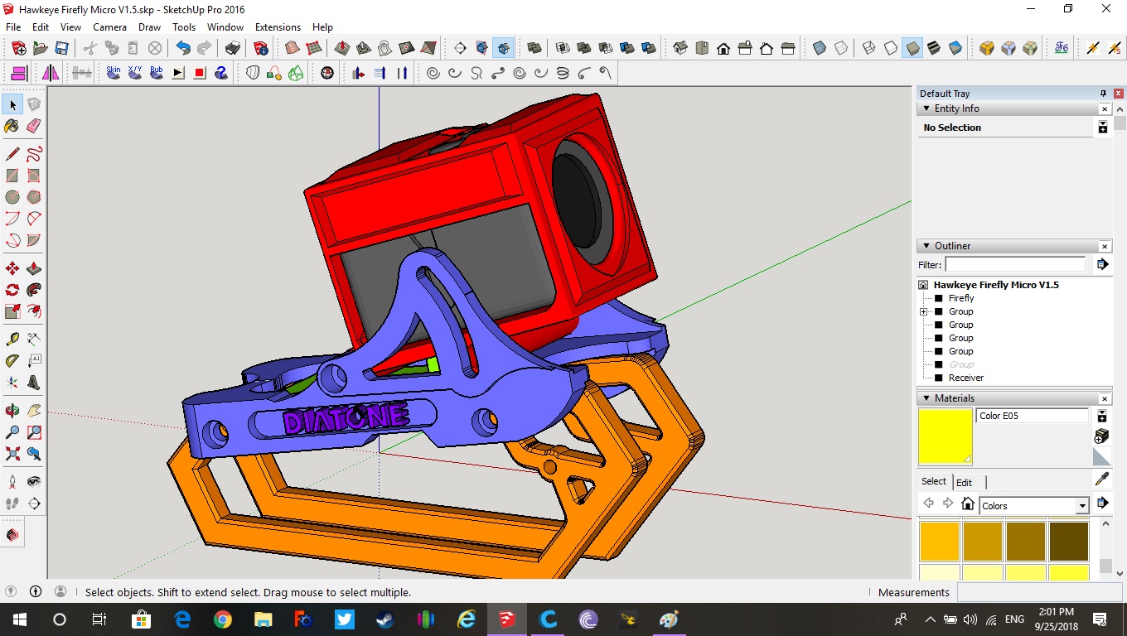Pick the Protractor tool
The height and width of the screenshot is (636, 1127).
pos(12,361)
